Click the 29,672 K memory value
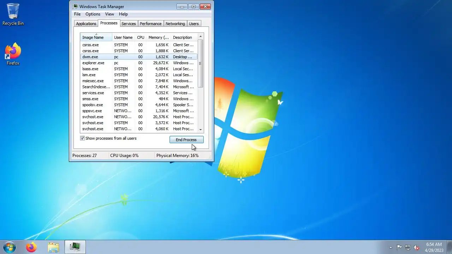Viewport: 452px width, 254px height. pyautogui.click(x=161, y=63)
